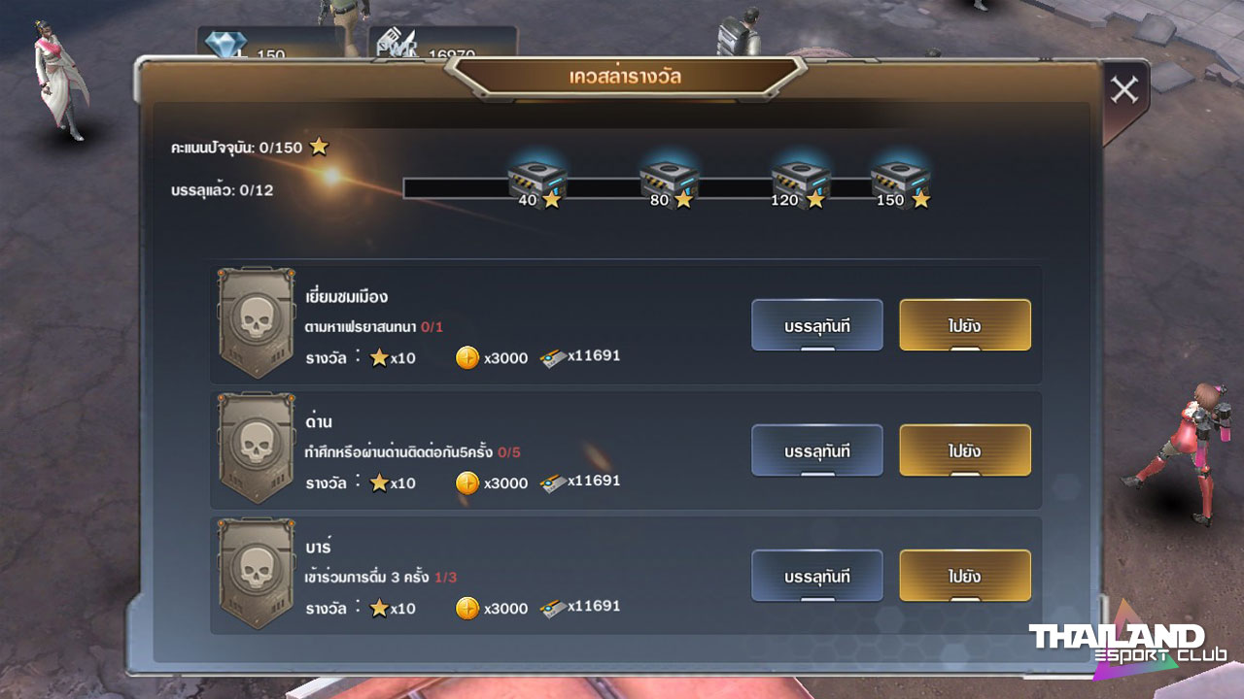This screenshot has height=699, width=1244.
Task: Click บรรลุทันที for the ด่าน quest
Action: pos(817,450)
